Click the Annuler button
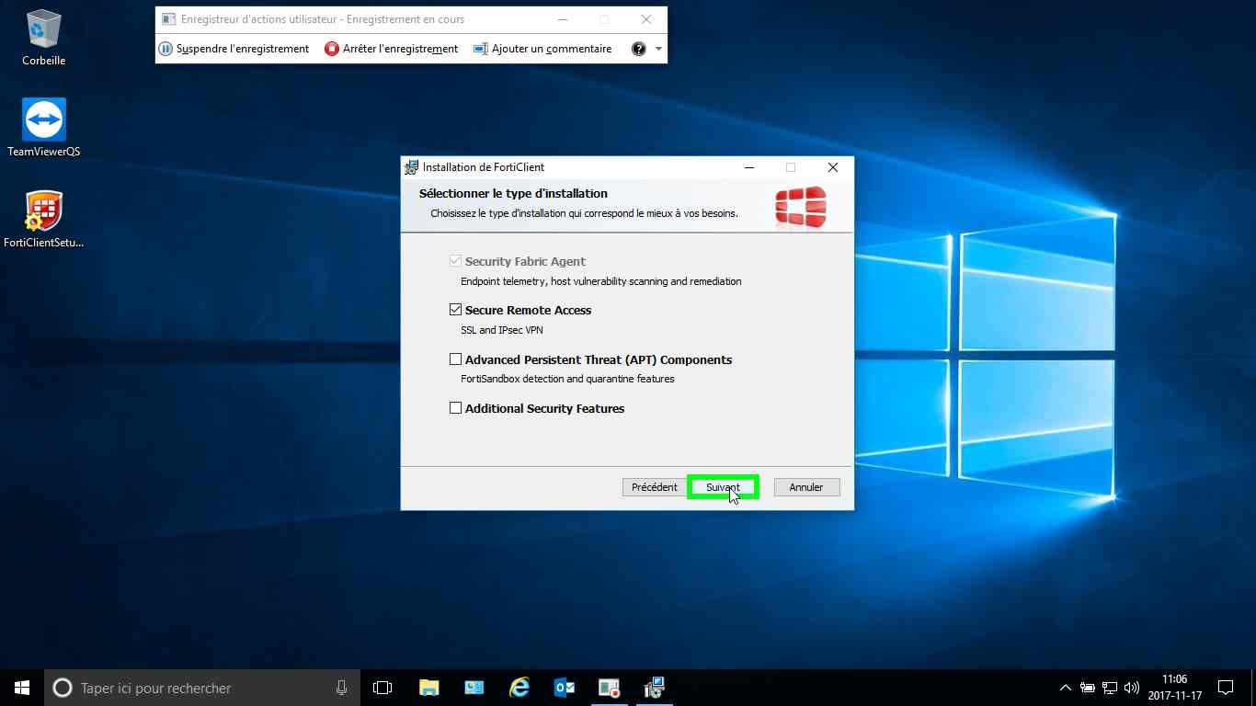The height and width of the screenshot is (706, 1256). [806, 487]
